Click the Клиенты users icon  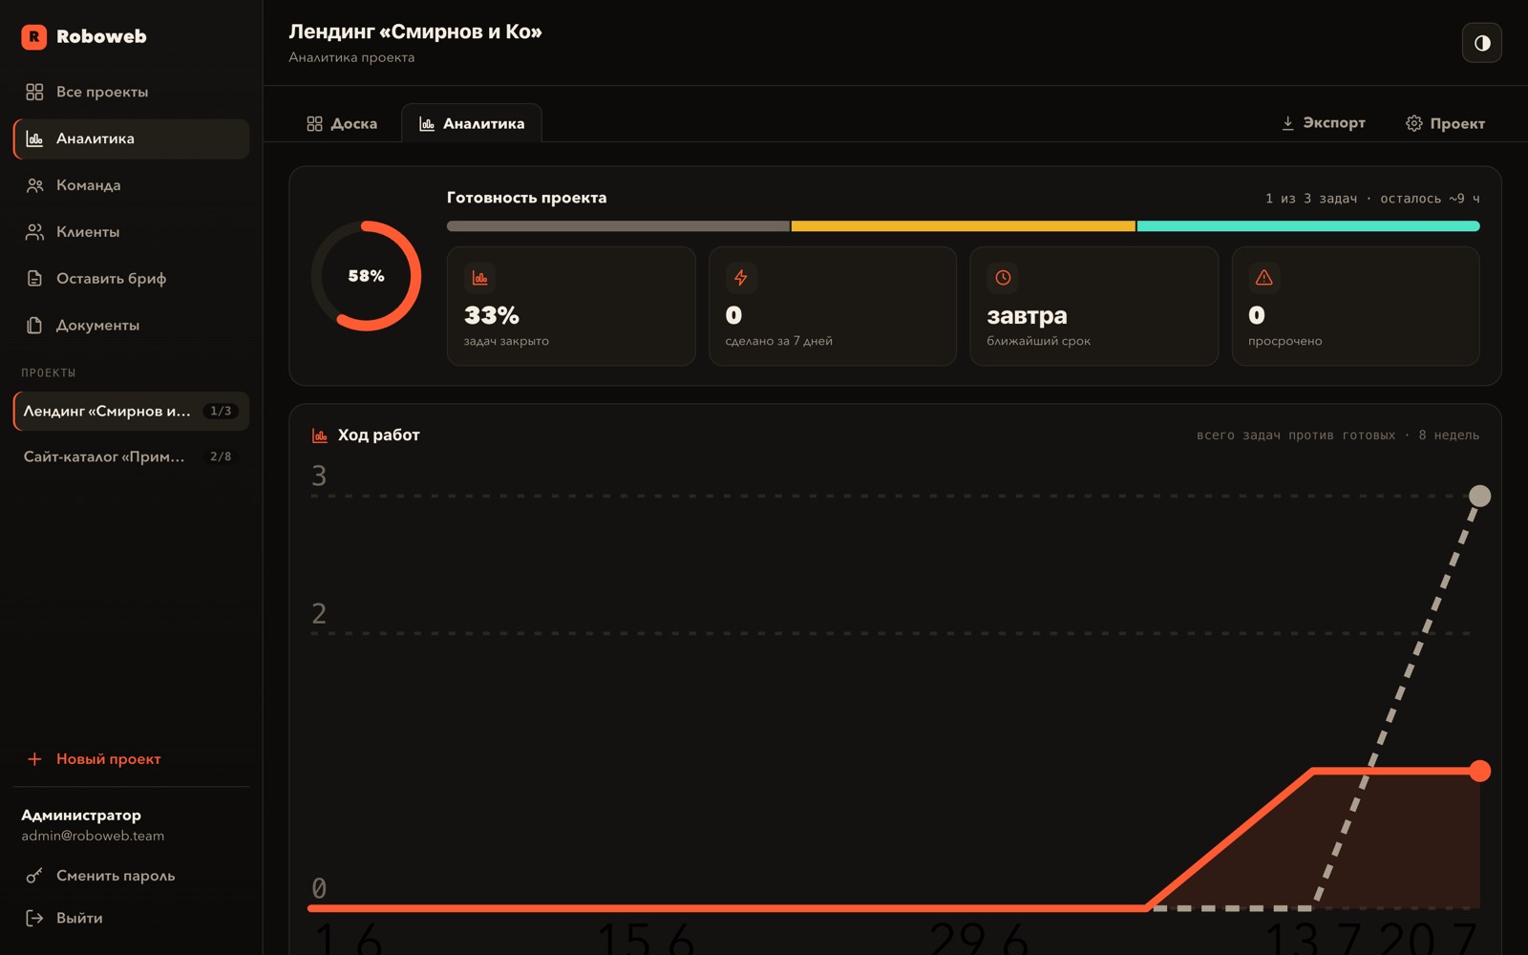click(34, 232)
